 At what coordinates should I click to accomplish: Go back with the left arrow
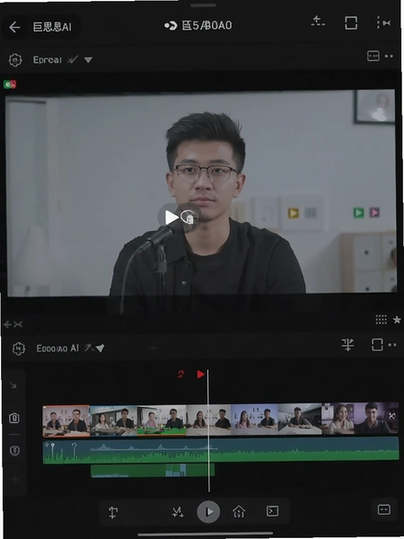14,27
